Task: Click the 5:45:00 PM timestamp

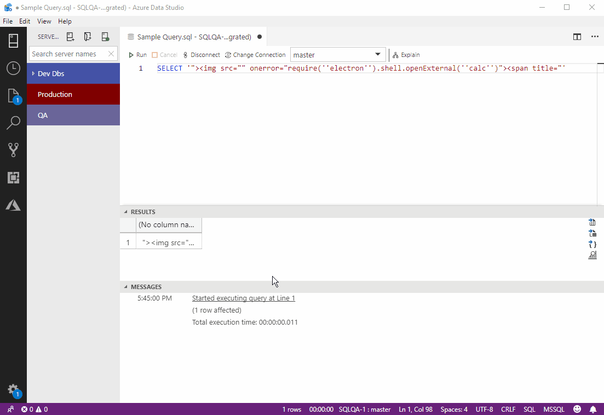Action: click(x=154, y=298)
